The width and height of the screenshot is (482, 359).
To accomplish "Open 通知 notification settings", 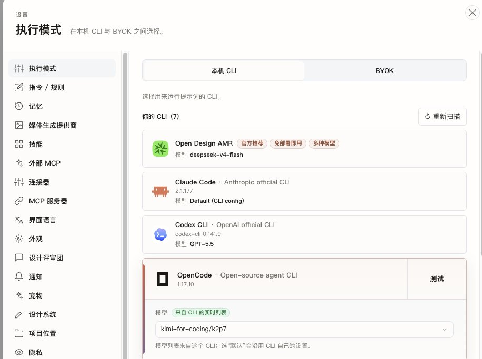I will point(62,276).
